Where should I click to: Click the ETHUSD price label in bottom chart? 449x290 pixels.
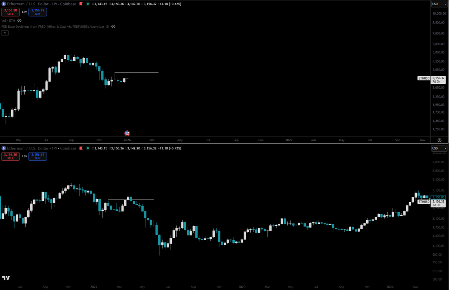tap(424, 201)
